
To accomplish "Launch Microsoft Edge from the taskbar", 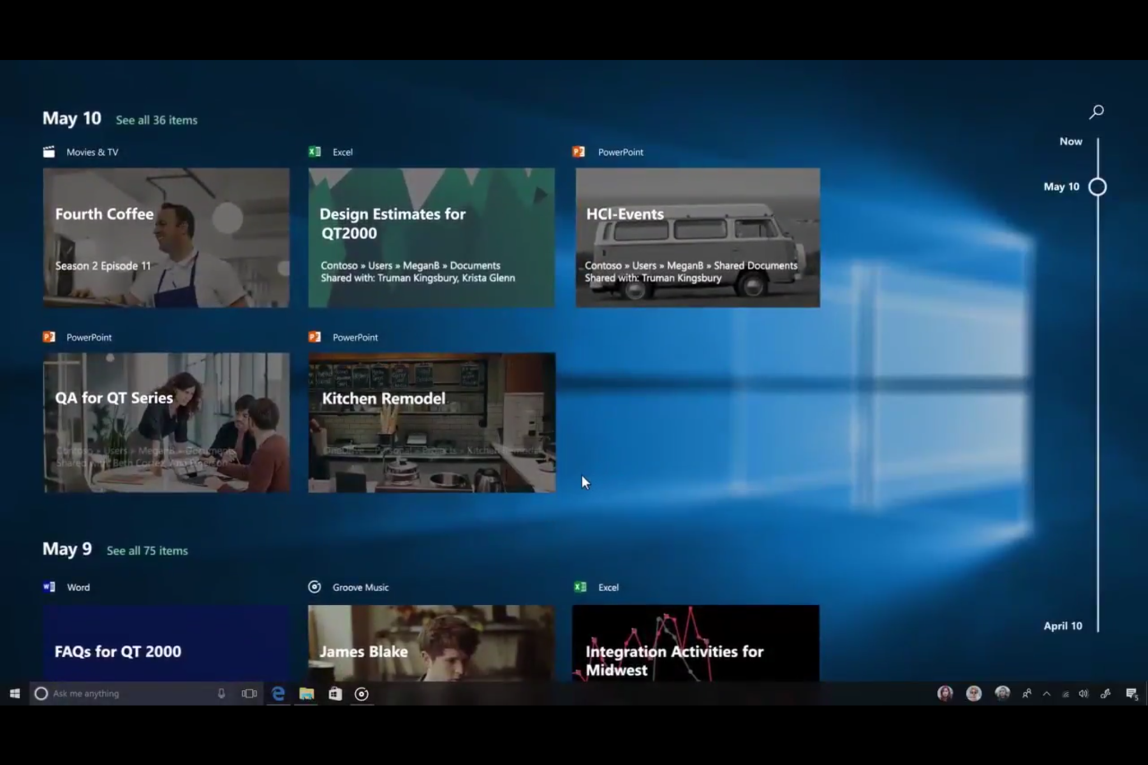I will (x=278, y=694).
